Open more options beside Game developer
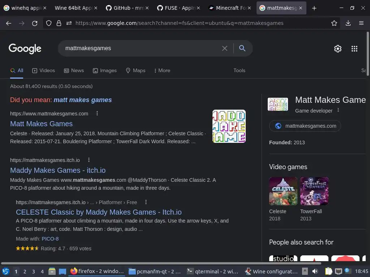 (x=338, y=110)
